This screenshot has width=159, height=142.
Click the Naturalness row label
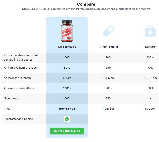11,98
